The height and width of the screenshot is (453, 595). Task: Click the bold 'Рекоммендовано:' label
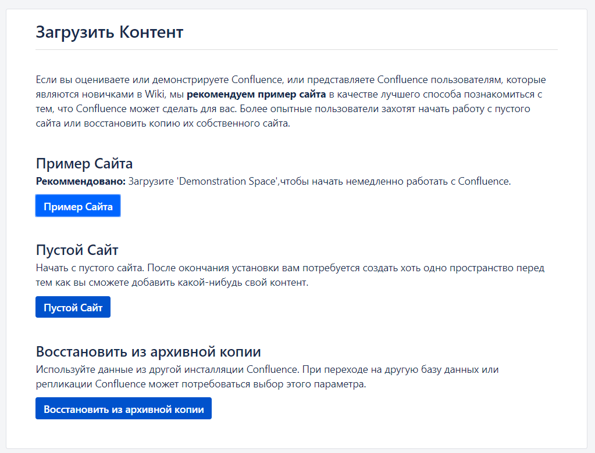pos(80,181)
